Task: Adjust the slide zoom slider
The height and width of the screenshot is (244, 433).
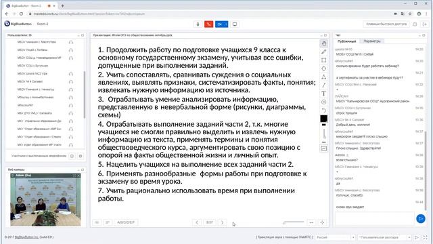Action: point(293,222)
